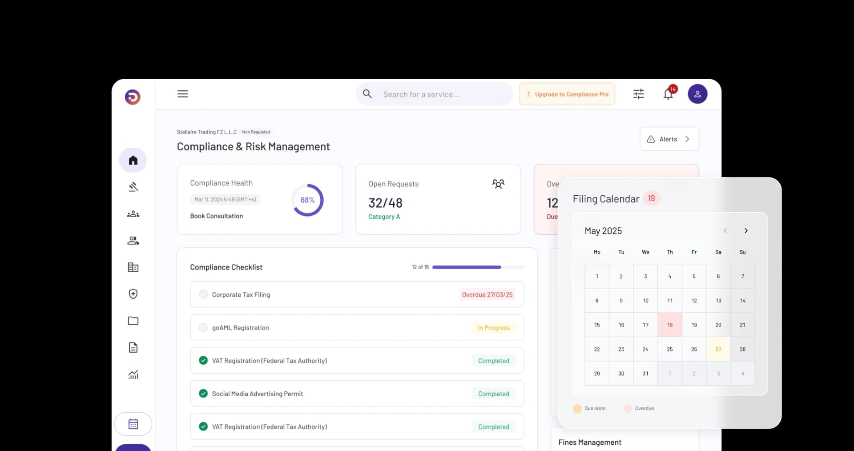Click the Non Regulated tag

(256, 132)
